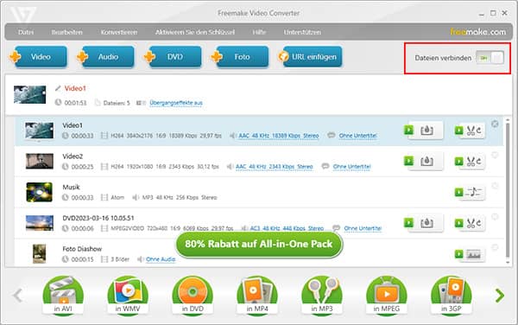Viewport: 518px width, 325px height.
Task: Select the Foto Diashow thumbnail
Action: click(x=40, y=253)
